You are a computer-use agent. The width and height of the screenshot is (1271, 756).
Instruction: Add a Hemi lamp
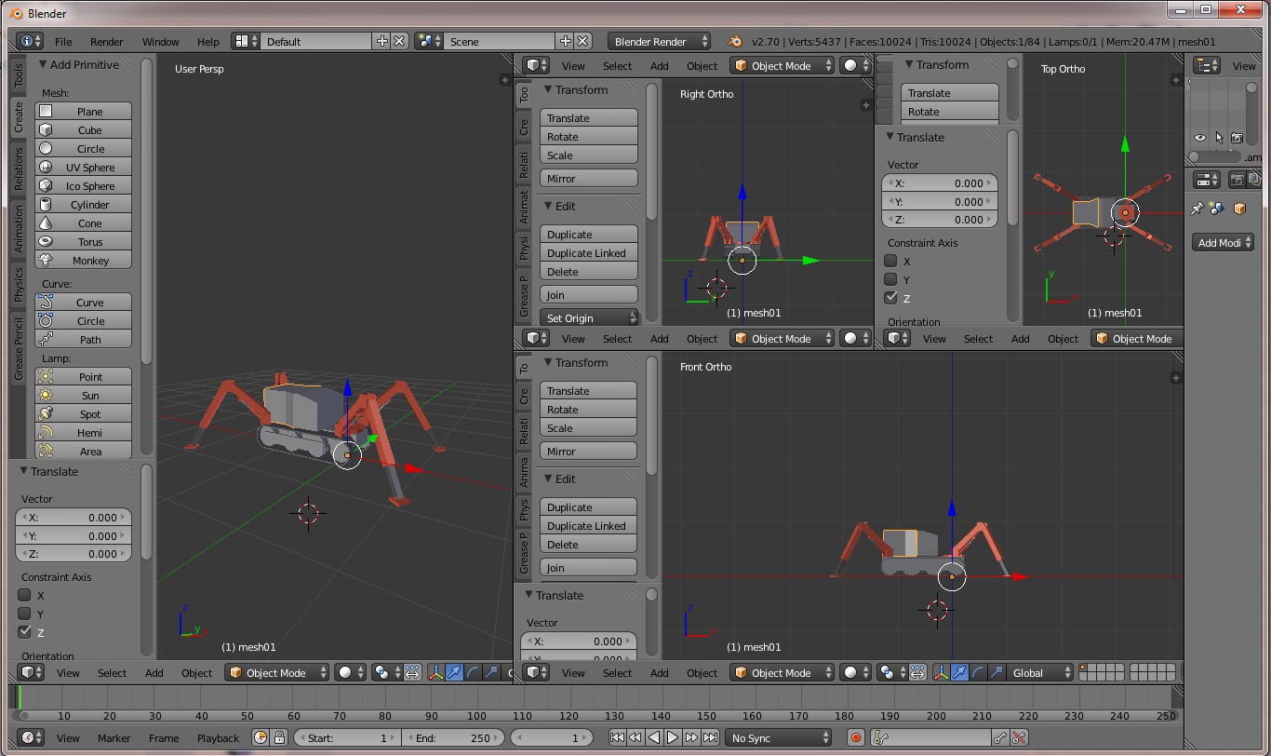84,433
